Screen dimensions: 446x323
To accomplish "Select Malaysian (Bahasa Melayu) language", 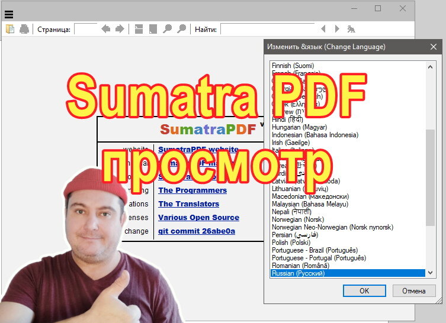I will pos(348,204).
